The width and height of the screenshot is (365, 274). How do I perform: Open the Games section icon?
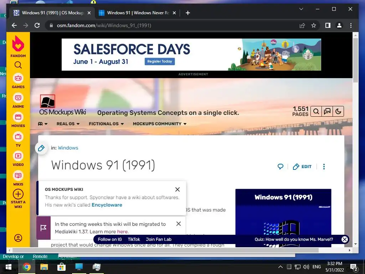pyautogui.click(x=18, y=78)
